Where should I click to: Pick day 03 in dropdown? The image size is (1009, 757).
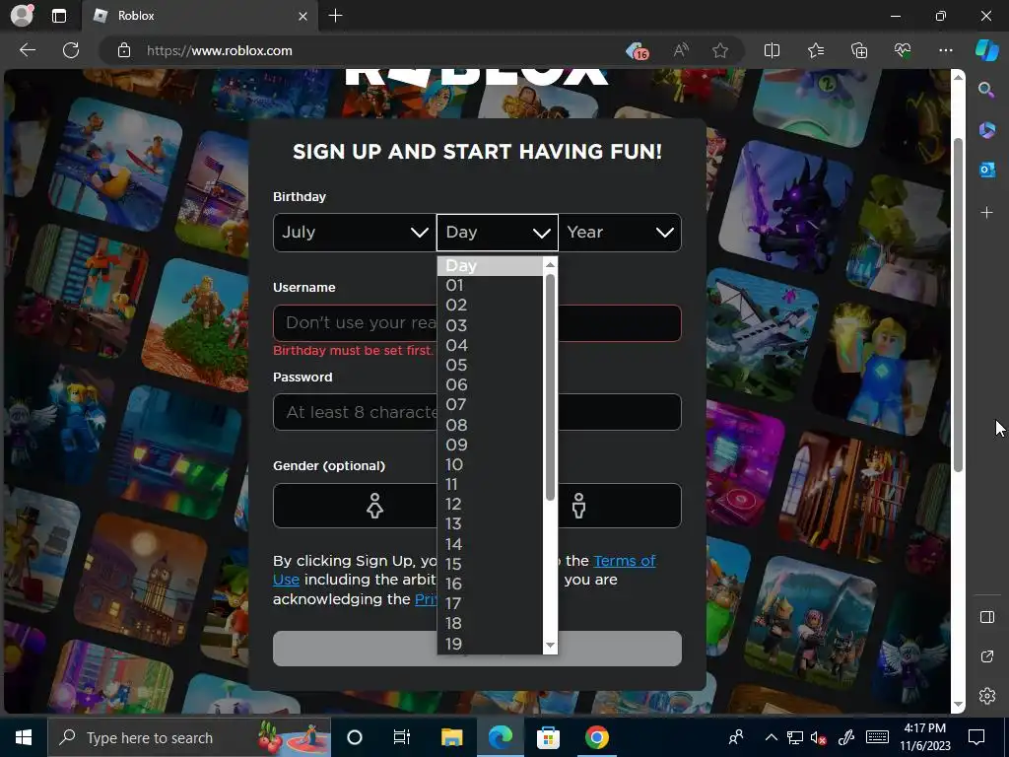coord(490,325)
